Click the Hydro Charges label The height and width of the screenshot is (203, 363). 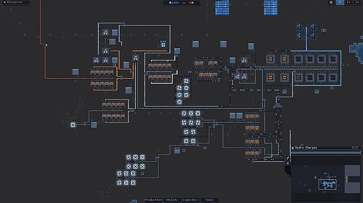[x=306, y=148]
